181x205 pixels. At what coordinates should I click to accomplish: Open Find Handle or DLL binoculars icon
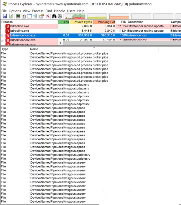coord(54,16)
